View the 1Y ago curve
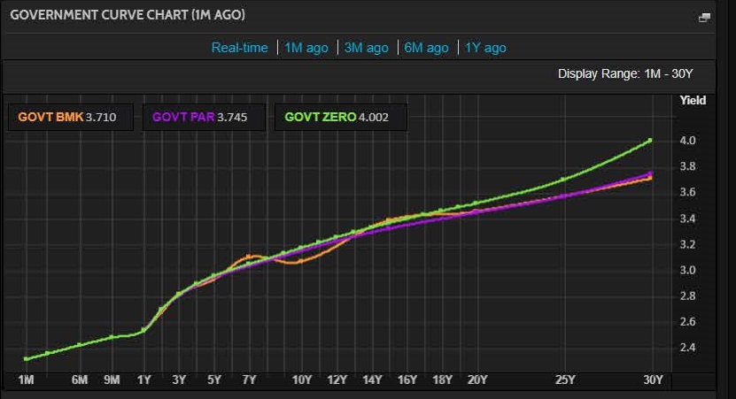 coord(485,48)
